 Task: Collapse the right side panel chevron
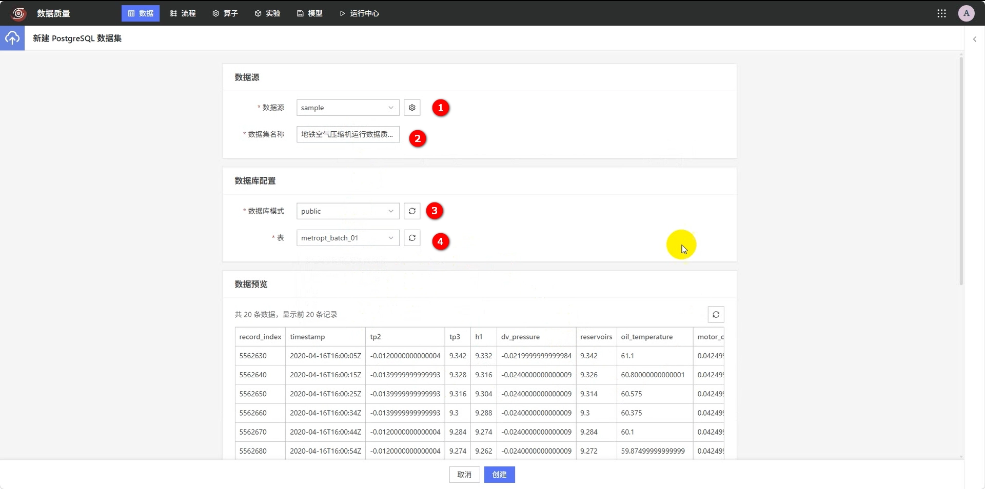974,39
